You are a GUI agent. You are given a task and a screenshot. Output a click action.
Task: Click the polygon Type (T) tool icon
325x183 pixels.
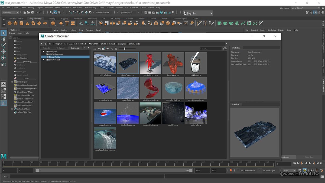(x=67, y=23)
